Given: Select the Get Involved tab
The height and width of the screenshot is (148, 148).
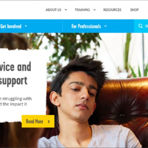Looking at the screenshot, I should pyautogui.click(x=11, y=26).
